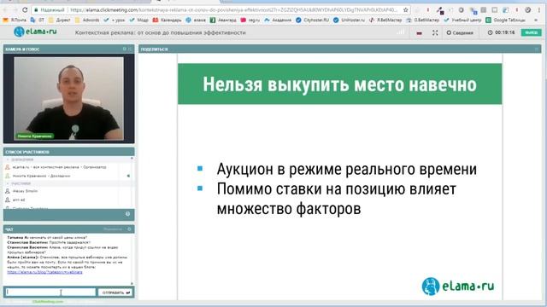The height and width of the screenshot is (307, 547).
Task: Click the browser address bar URL
Action: pyautogui.click(x=233, y=10)
